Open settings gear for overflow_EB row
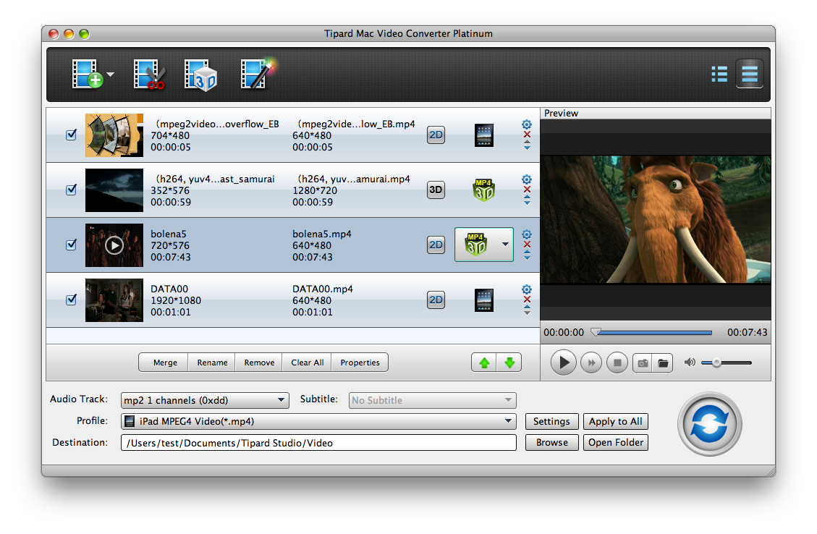Viewport: 817px width, 534px height. point(527,124)
